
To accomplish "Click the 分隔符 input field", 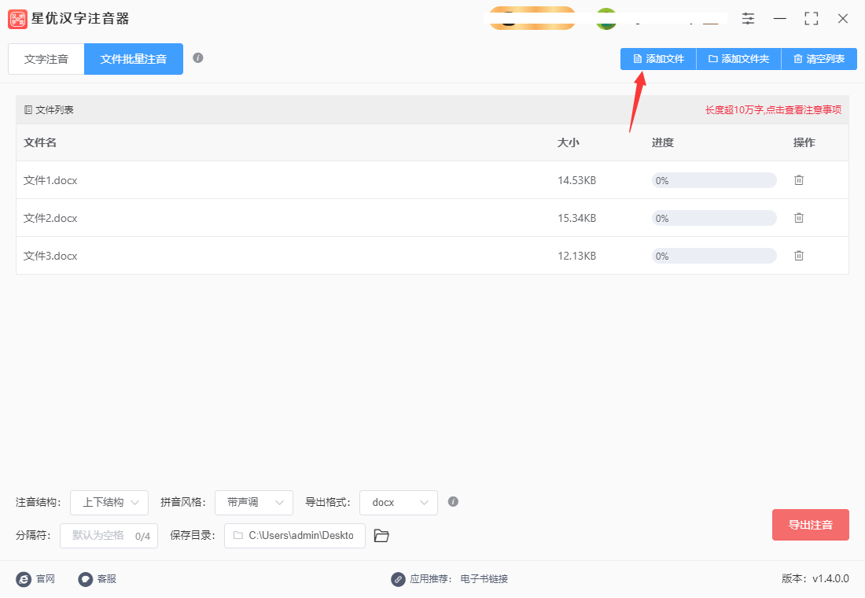I will (x=109, y=536).
